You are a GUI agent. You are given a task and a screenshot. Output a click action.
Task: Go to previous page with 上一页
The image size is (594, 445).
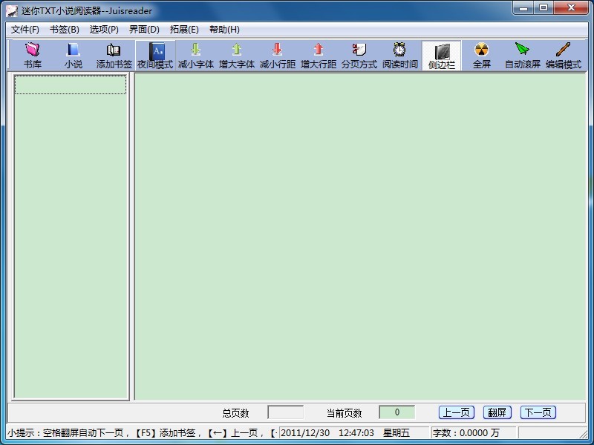[457, 412]
